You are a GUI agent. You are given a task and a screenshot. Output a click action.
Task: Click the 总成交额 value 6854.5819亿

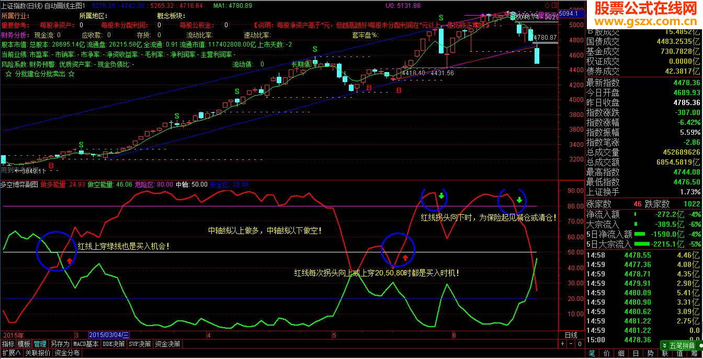678,162
